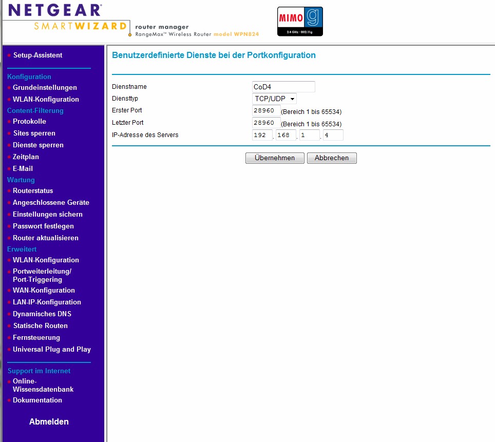Open WAN-Konfiguration
This screenshot has height=442, width=495.
(x=44, y=290)
